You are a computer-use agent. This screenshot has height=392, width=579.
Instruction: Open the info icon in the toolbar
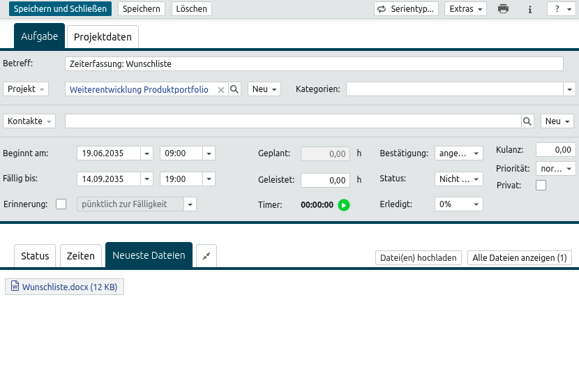530,9
